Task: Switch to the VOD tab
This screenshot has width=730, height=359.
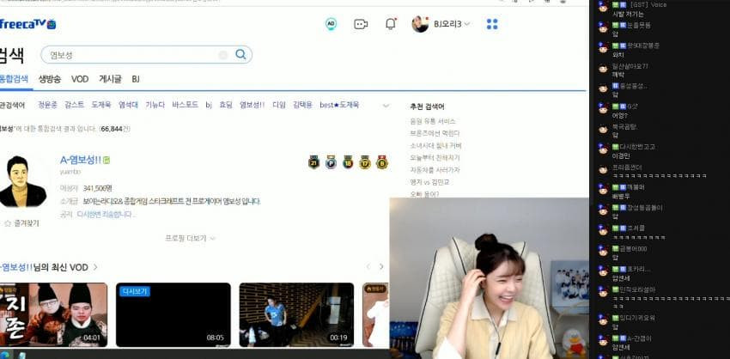Action: 80,79
